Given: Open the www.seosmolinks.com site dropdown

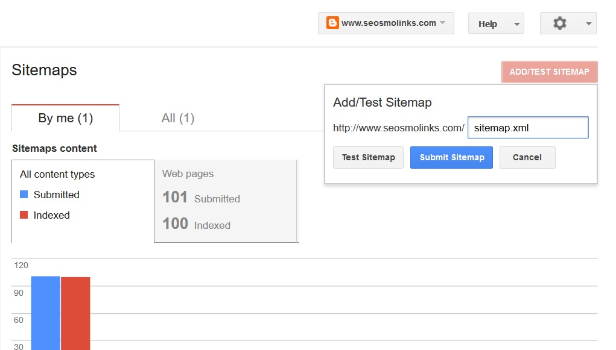Looking at the screenshot, I should pos(386,23).
